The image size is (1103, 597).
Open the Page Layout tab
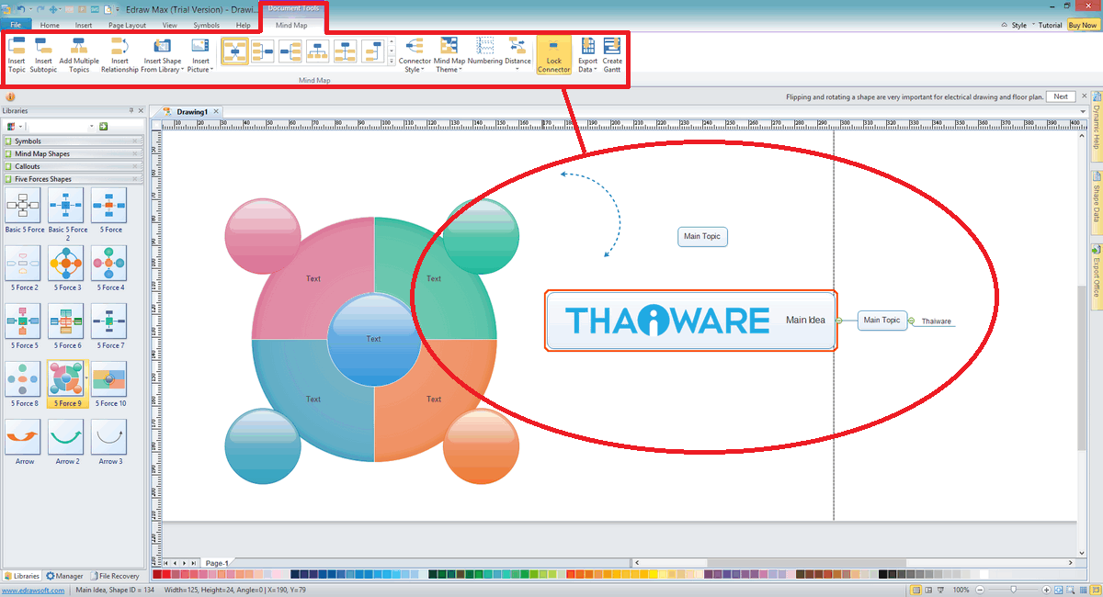(127, 25)
